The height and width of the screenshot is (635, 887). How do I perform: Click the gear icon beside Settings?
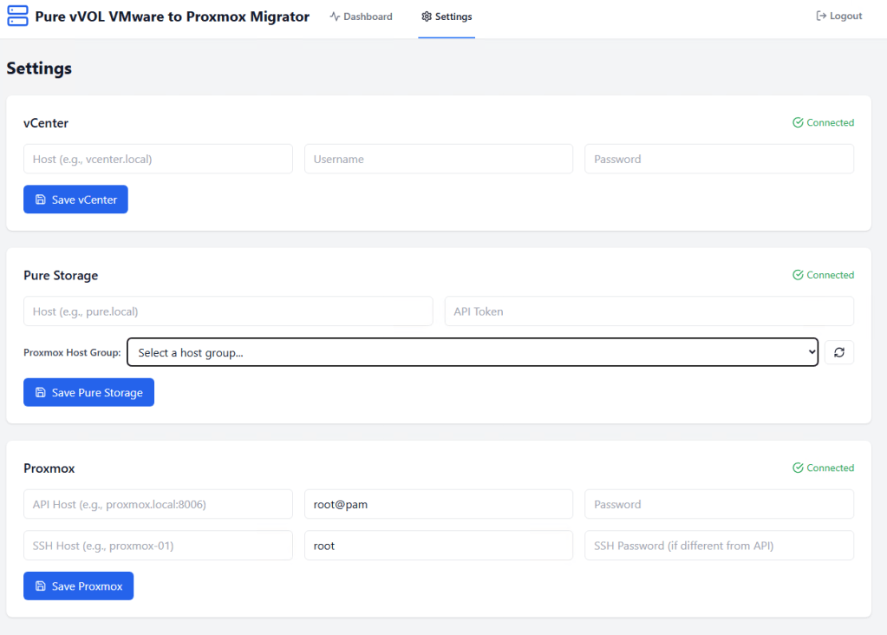[427, 16]
